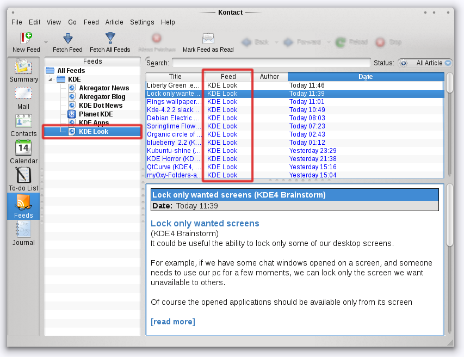464x357 pixels.
Task: Select the KDE Horror article
Action: click(295, 159)
